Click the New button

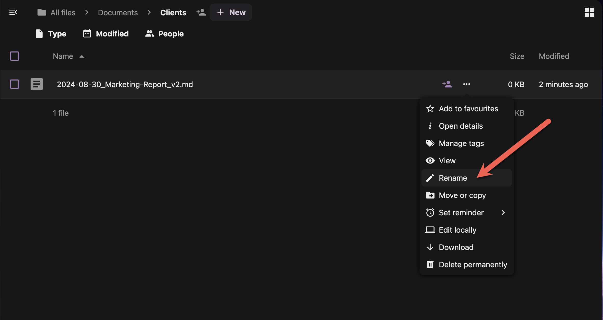click(x=231, y=12)
